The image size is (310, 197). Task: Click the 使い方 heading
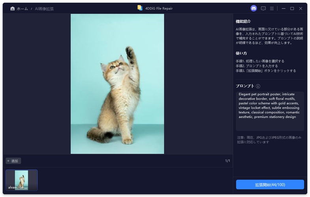[241, 53]
